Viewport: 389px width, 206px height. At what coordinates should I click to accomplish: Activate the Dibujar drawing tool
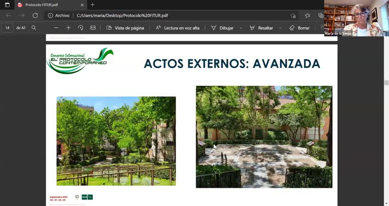(x=222, y=28)
